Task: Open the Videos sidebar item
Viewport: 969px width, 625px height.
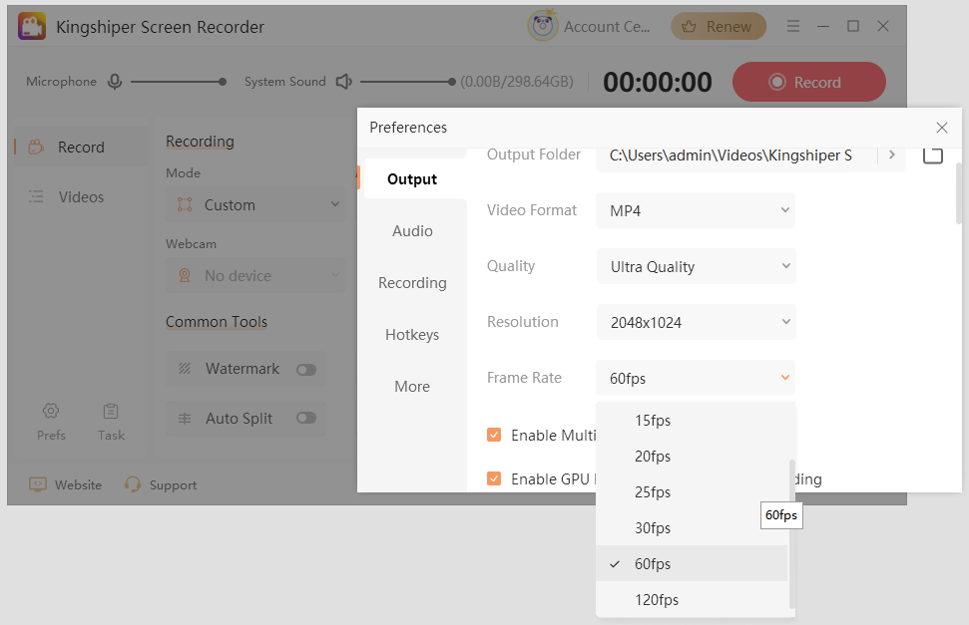Action: coord(81,197)
